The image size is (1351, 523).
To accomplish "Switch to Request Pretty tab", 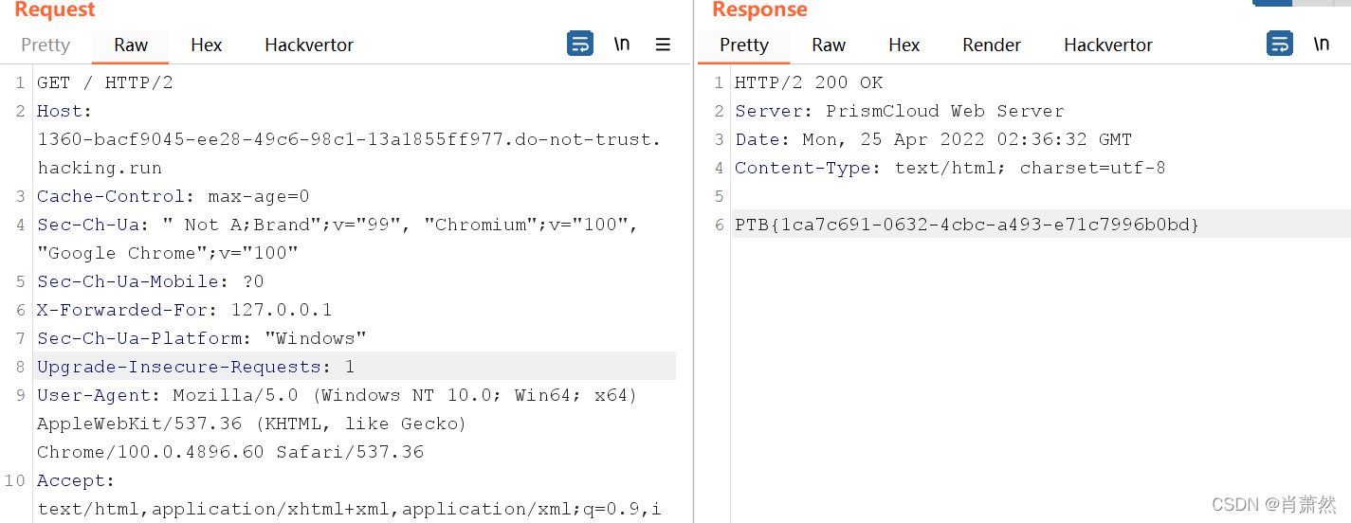I will [46, 45].
